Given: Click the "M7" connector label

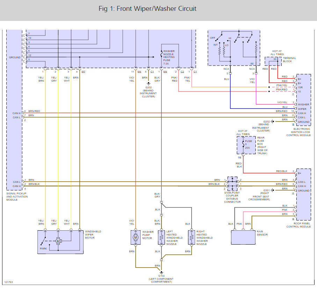Looking at the screenshot, I should tap(84, 72).
